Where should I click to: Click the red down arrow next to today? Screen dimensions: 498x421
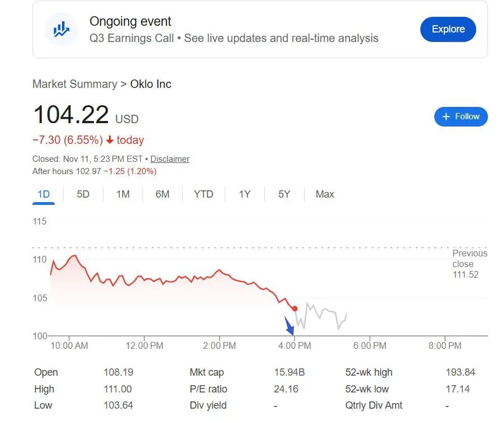108,140
